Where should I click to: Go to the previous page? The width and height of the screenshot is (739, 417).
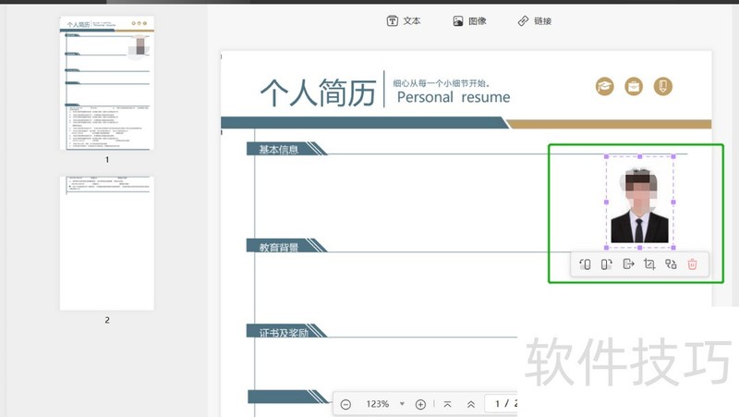pos(471,404)
